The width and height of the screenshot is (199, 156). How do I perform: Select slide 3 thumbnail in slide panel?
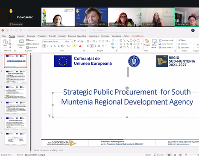(15, 92)
